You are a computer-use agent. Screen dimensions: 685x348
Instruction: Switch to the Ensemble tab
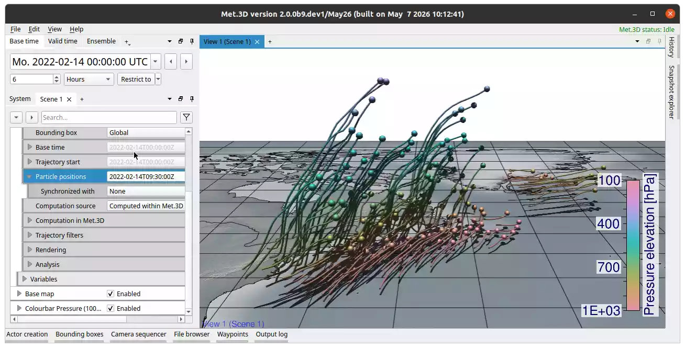coord(101,41)
